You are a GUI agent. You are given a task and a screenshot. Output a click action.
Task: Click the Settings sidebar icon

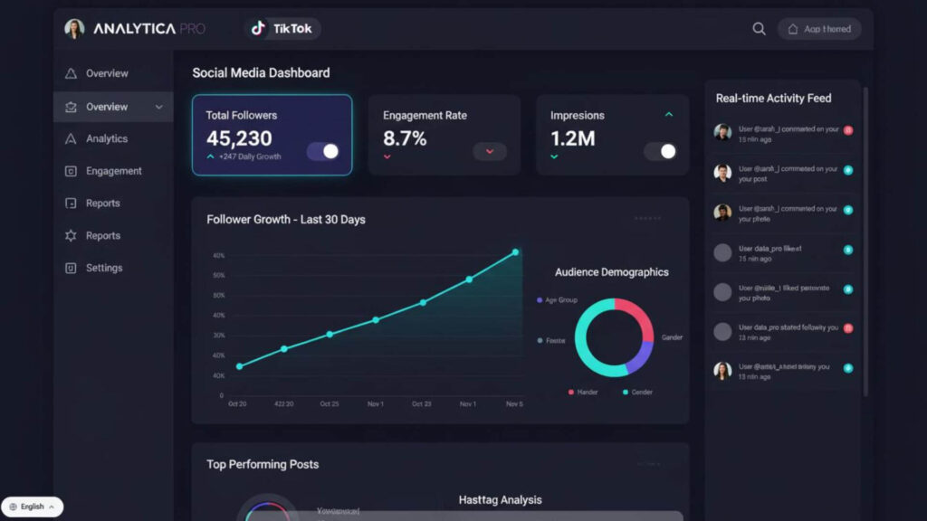pos(71,268)
